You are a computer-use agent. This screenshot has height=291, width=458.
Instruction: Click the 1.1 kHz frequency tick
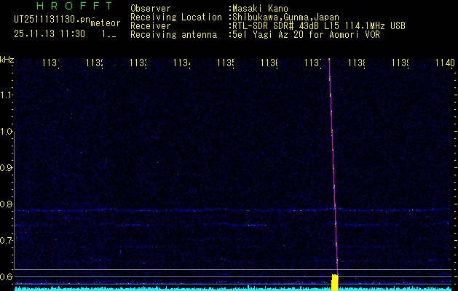click(7, 95)
